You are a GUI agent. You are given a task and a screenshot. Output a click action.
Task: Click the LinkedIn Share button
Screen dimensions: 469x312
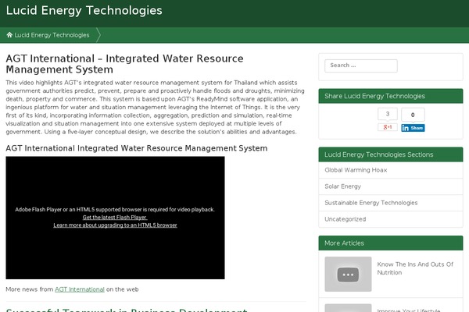413,128
